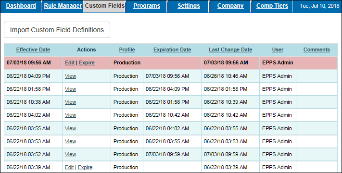
Task: Sort by the Comments column
Action: coord(317,49)
